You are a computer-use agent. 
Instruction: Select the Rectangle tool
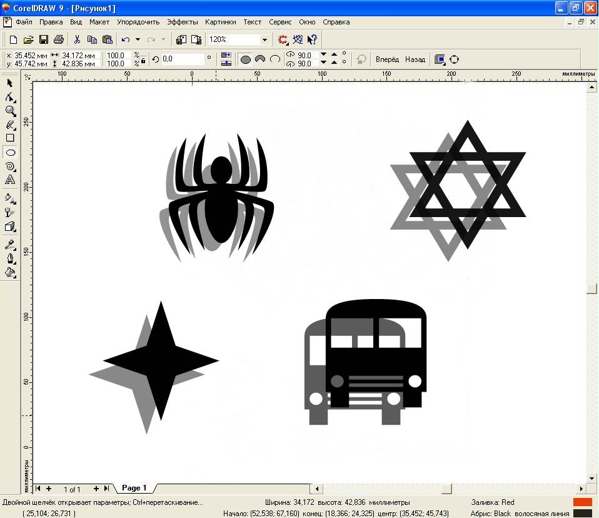point(10,138)
